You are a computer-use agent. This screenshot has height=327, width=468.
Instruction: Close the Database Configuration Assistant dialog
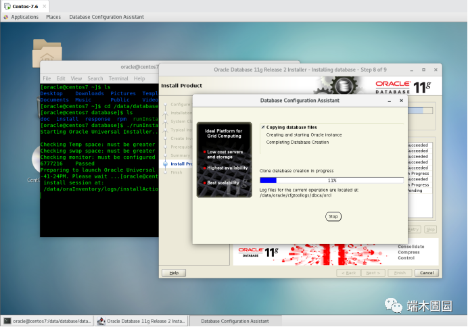(x=402, y=101)
